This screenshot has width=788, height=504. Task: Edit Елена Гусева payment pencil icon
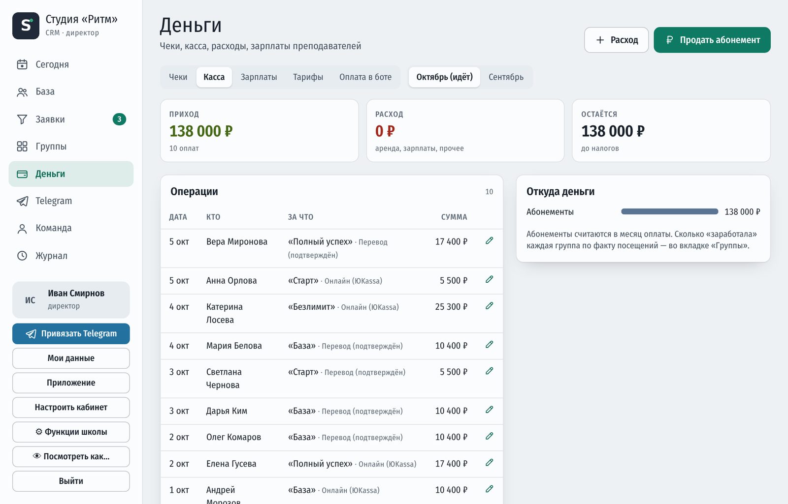point(489,463)
